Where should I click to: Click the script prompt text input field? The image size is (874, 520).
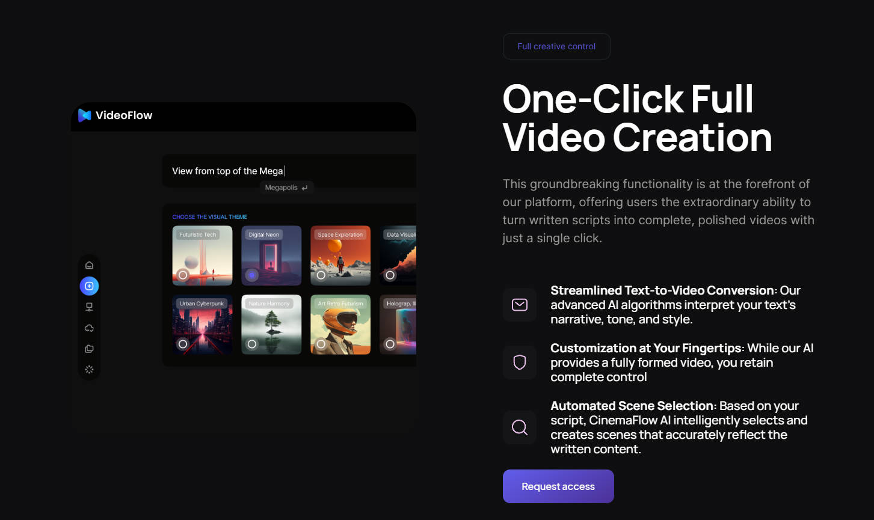click(x=289, y=171)
